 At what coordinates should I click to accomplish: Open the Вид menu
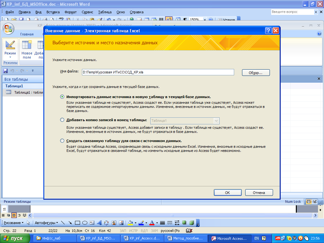click(38, 12)
